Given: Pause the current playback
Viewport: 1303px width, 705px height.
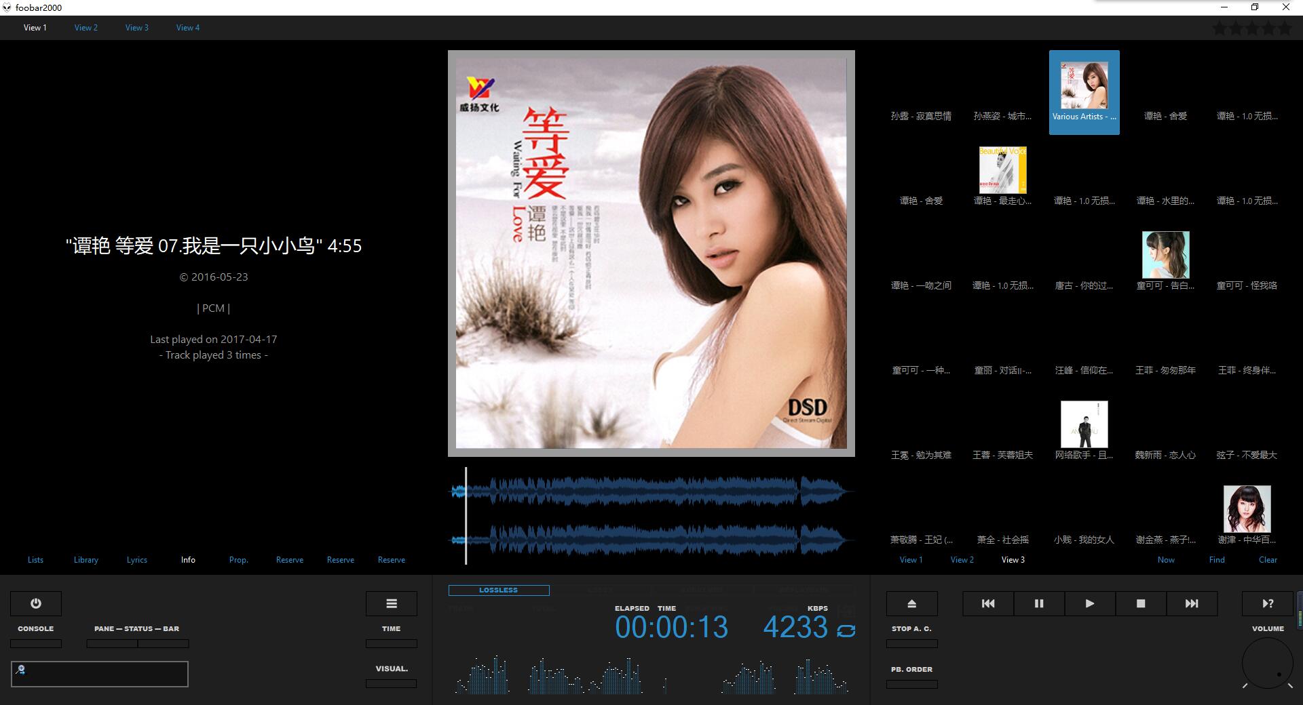Looking at the screenshot, I should [1039, 603].
